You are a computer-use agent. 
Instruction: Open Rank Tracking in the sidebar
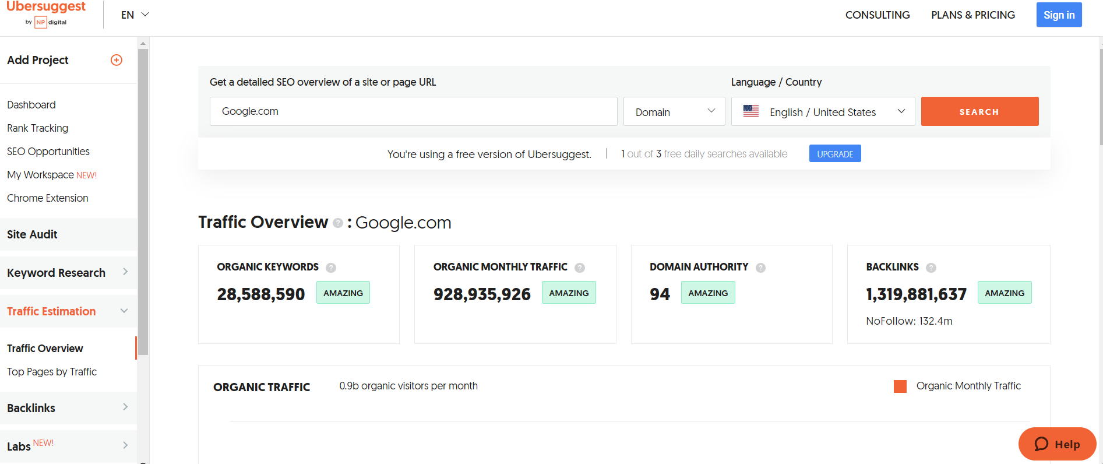coord(37,128)
